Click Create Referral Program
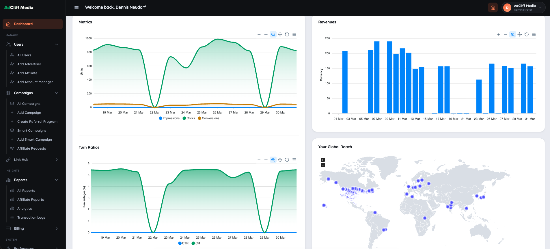The height and width of the screenshot is (249, 550). (37, 122)
